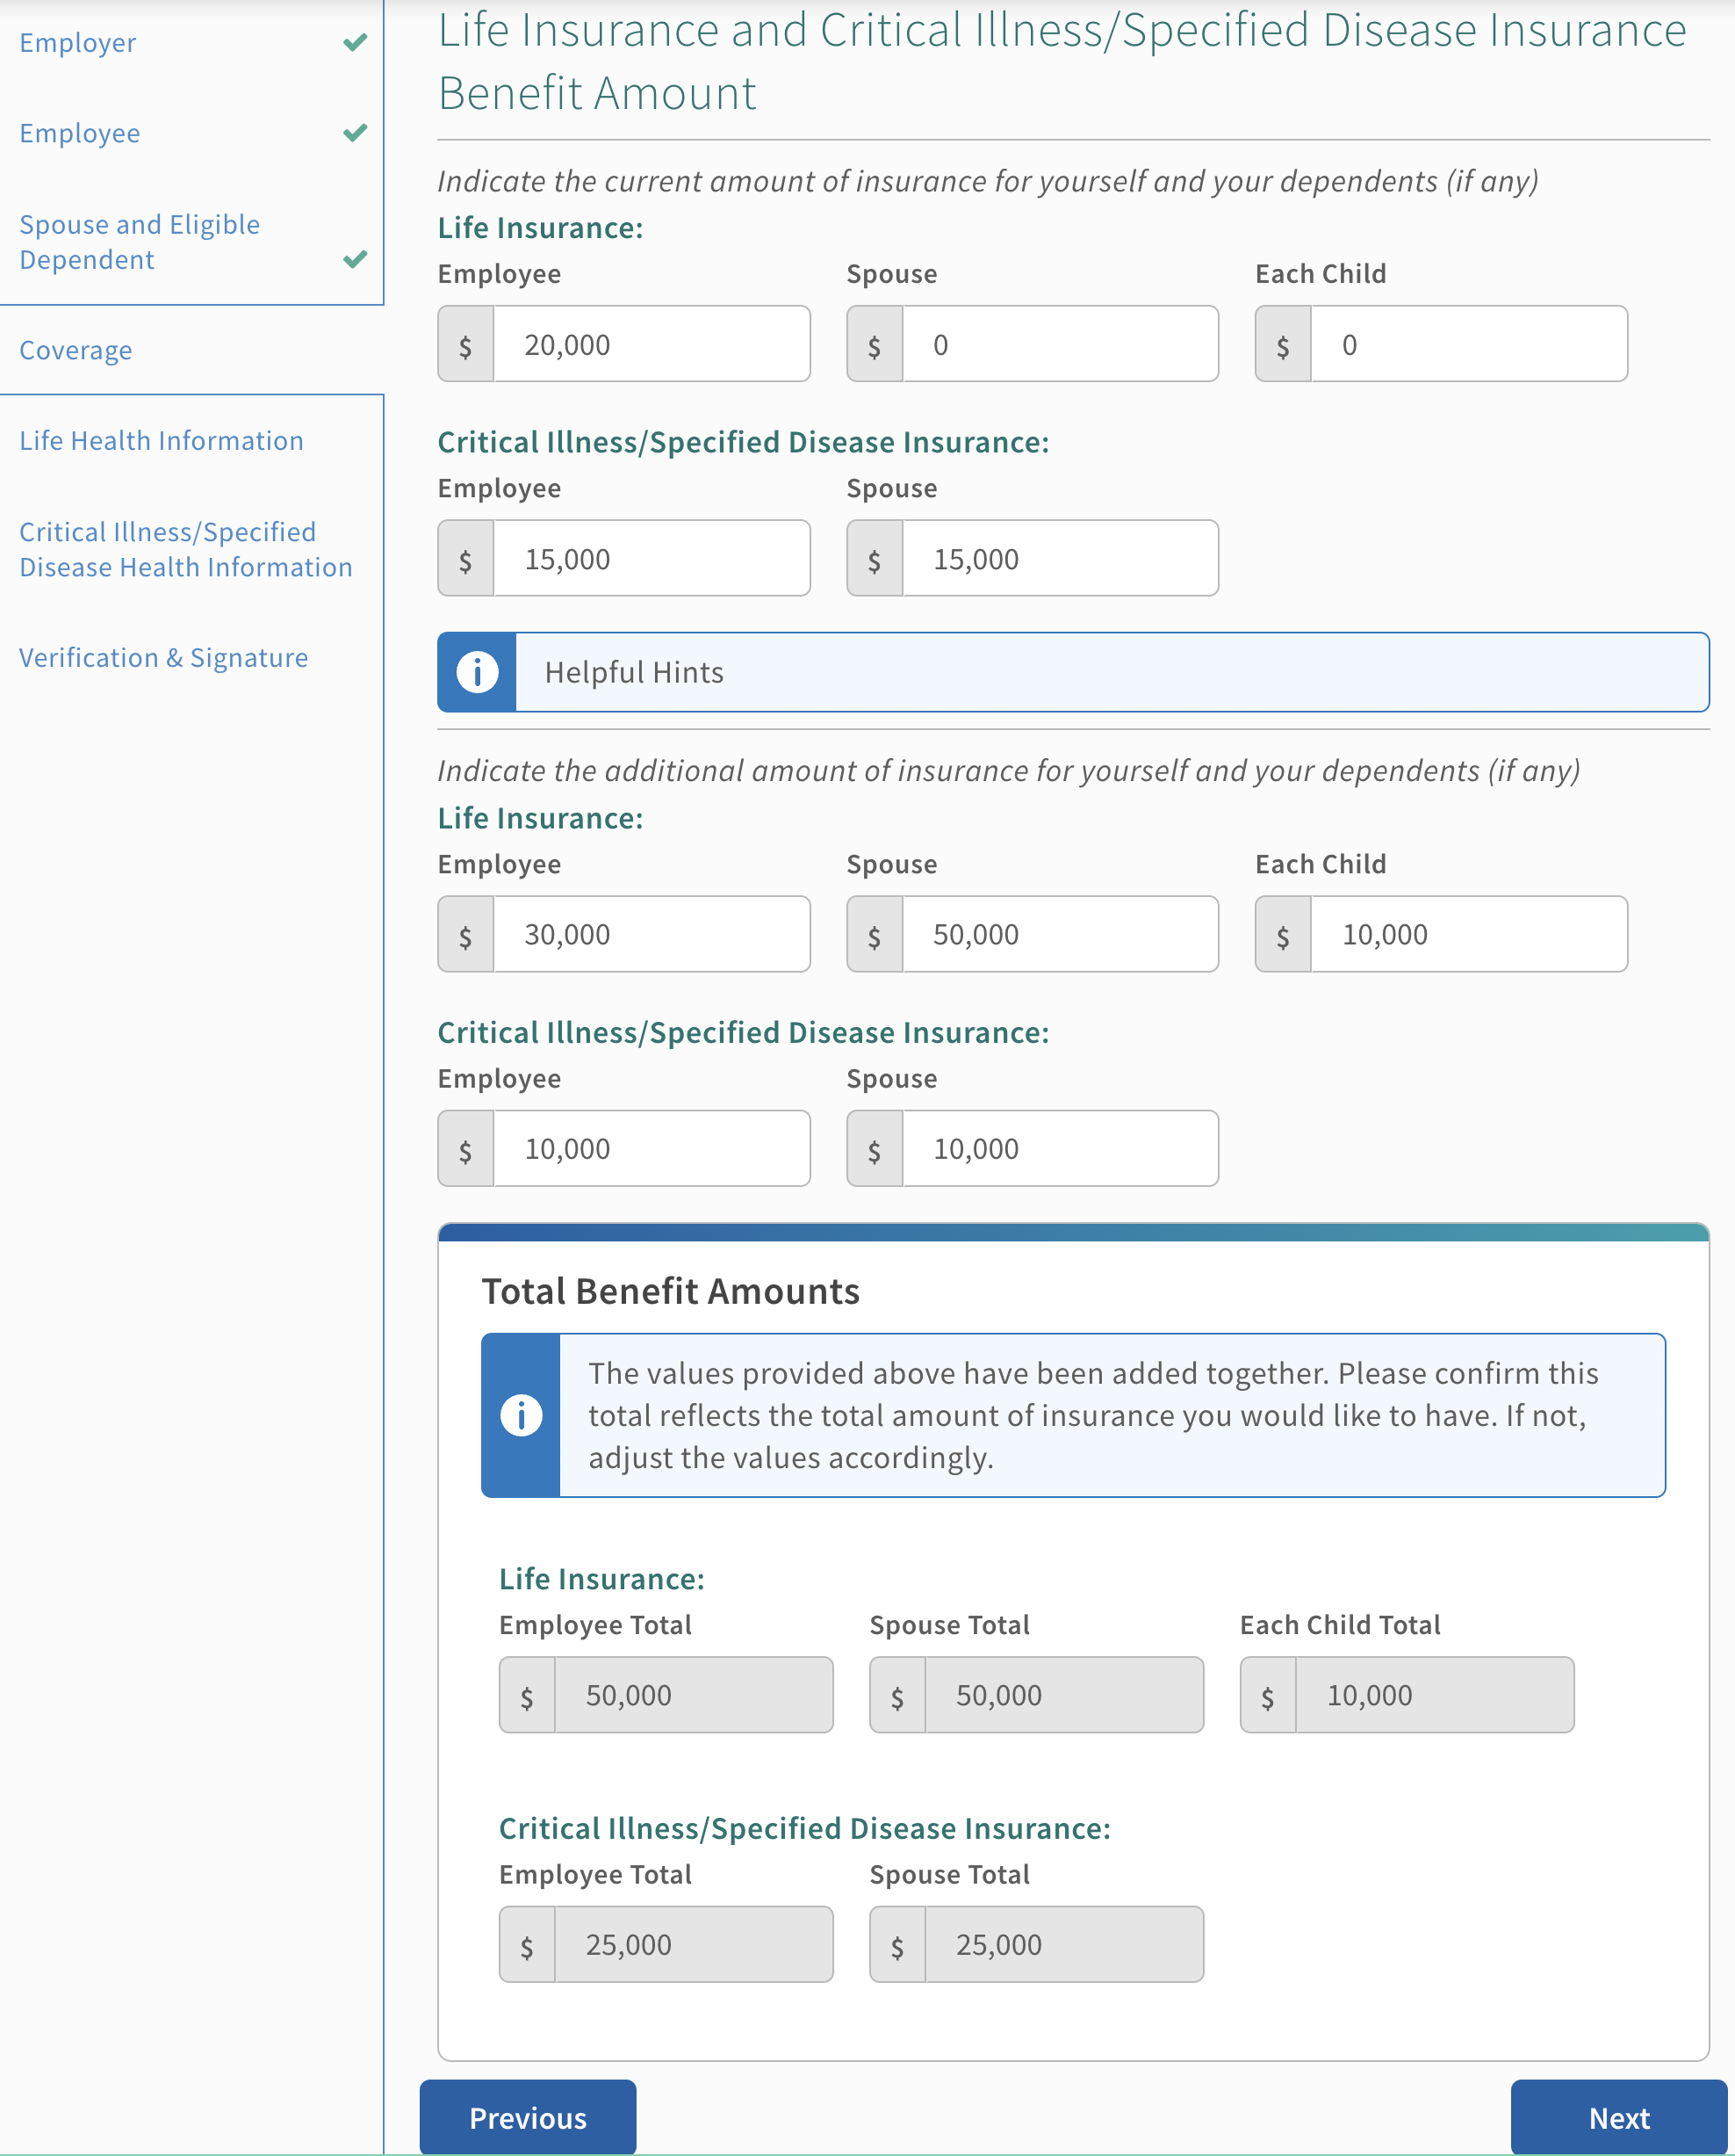This screenshot has width=1735, height=2156.
Task: Open the Coverage section in sidebar
Action: point(76,350)
